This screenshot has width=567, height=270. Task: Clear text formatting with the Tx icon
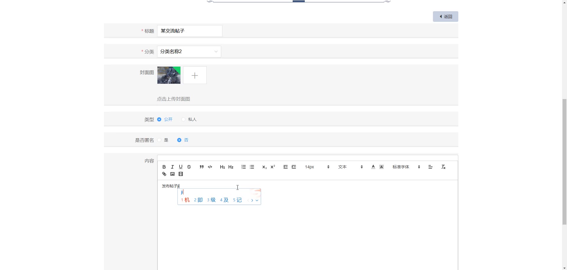tap(443, 167)
